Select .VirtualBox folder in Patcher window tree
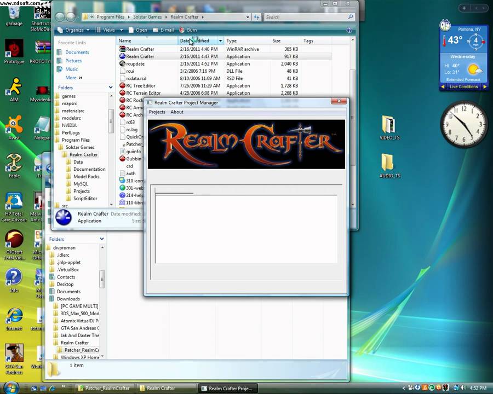This screenshot has width=493, height=394. coord(67,270)
